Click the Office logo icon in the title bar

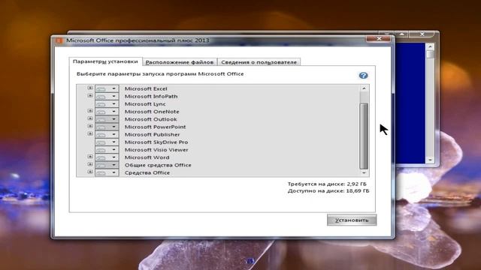(59, 40)
